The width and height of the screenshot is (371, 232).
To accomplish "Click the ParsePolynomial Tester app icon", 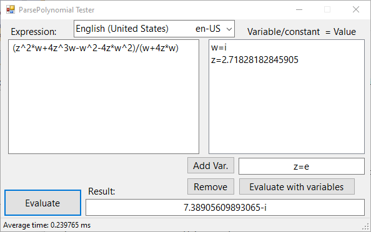I will 11,10.
